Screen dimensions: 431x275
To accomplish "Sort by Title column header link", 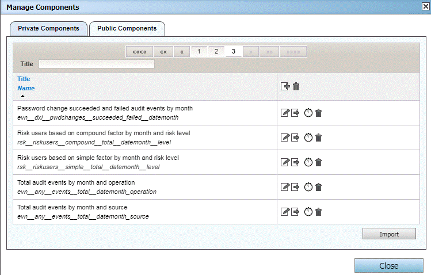I will click(24, 79).
